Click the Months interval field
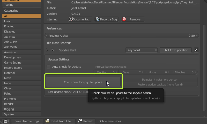Screen dimensions: 207x124 (106, 72)
